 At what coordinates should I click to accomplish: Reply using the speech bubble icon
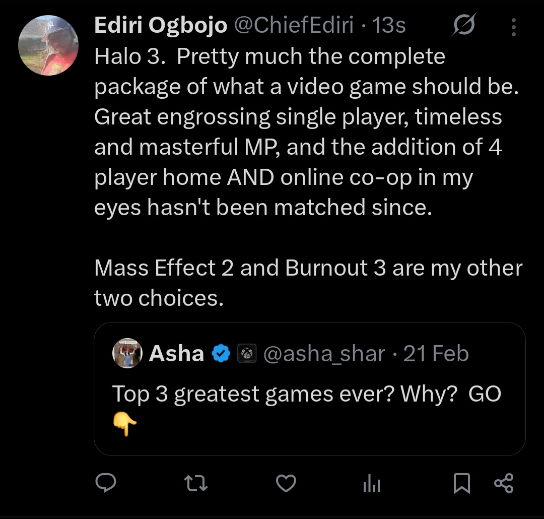tap(106, 484)
